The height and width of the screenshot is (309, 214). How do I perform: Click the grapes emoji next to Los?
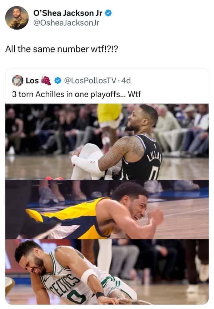[x=46, y=80]
